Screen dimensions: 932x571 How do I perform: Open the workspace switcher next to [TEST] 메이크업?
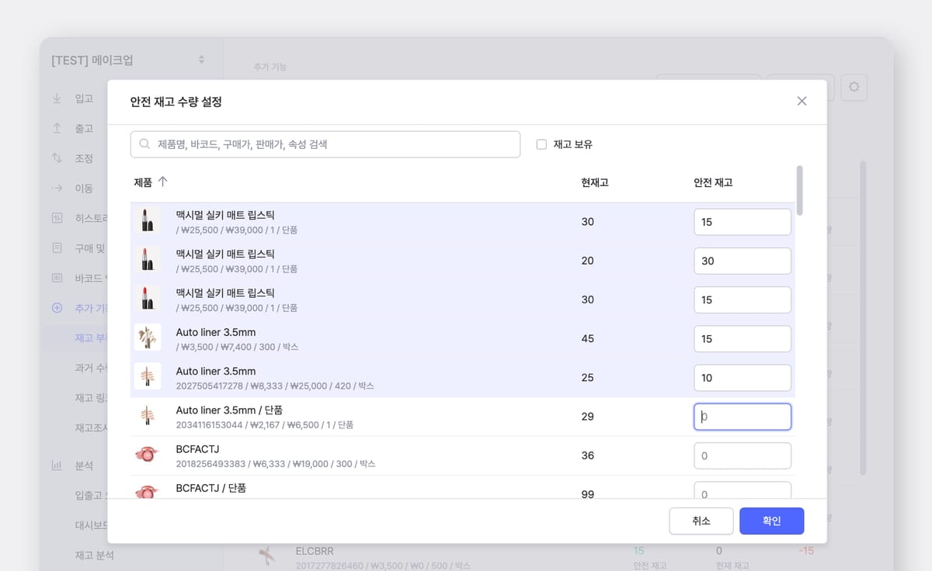[x=200, y=58]
